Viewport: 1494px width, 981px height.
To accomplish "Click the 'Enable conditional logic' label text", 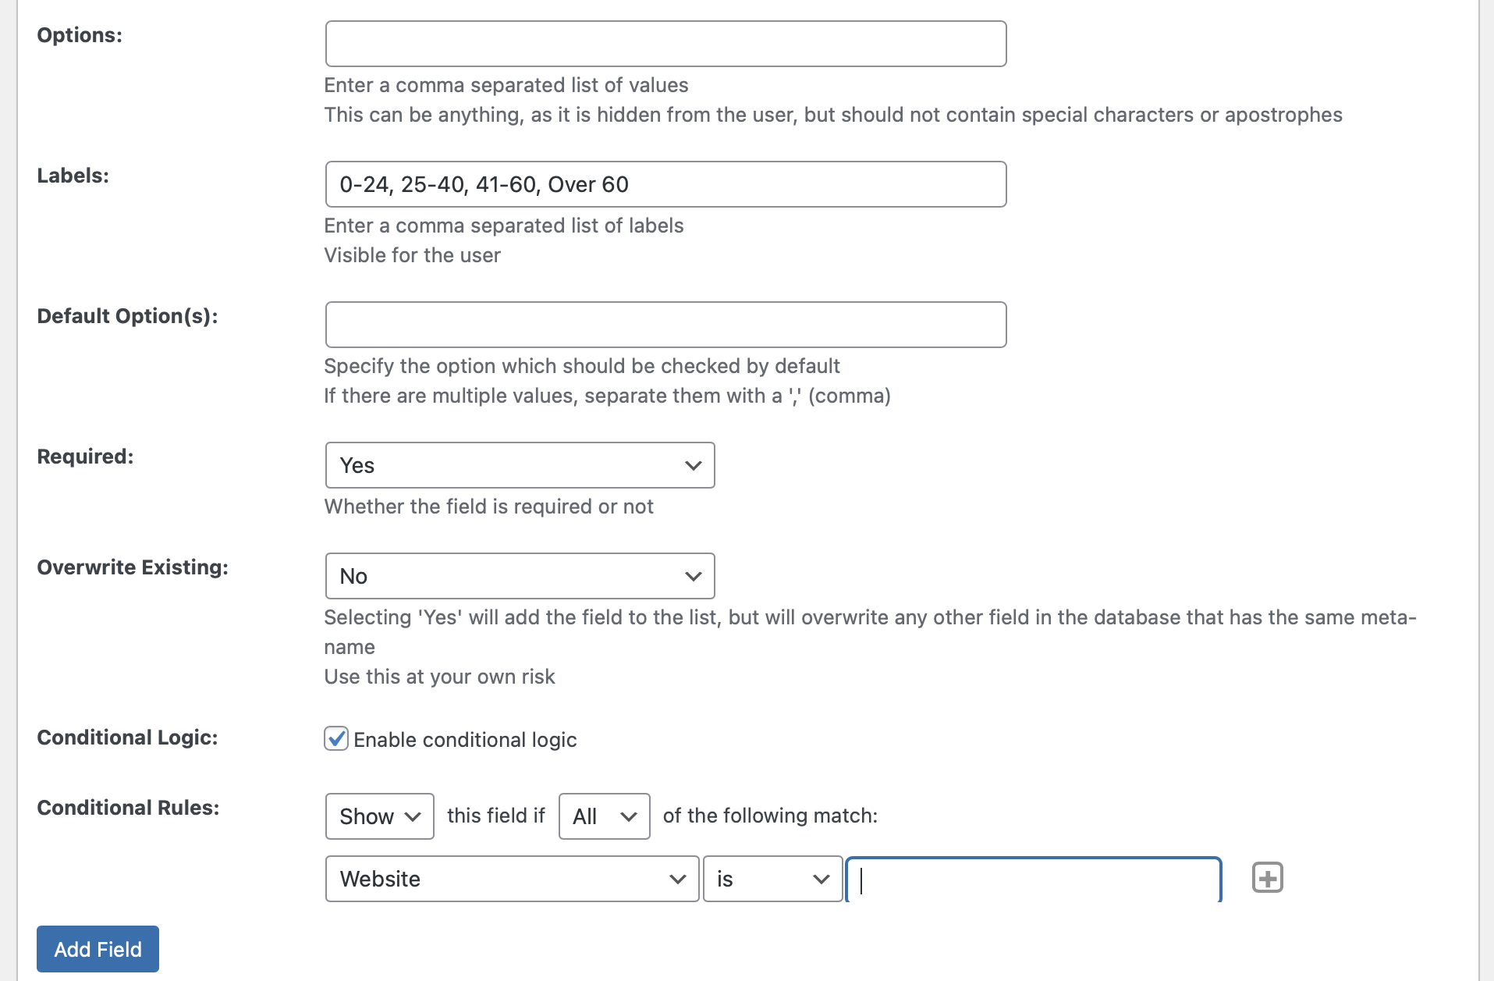I will [465, 740].
